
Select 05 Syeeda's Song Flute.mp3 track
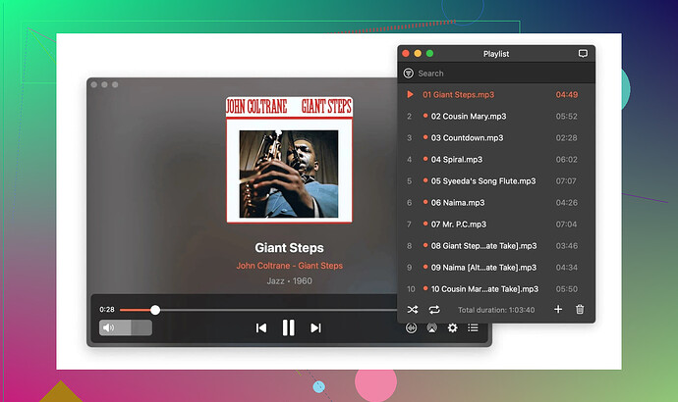pos(496,180)
